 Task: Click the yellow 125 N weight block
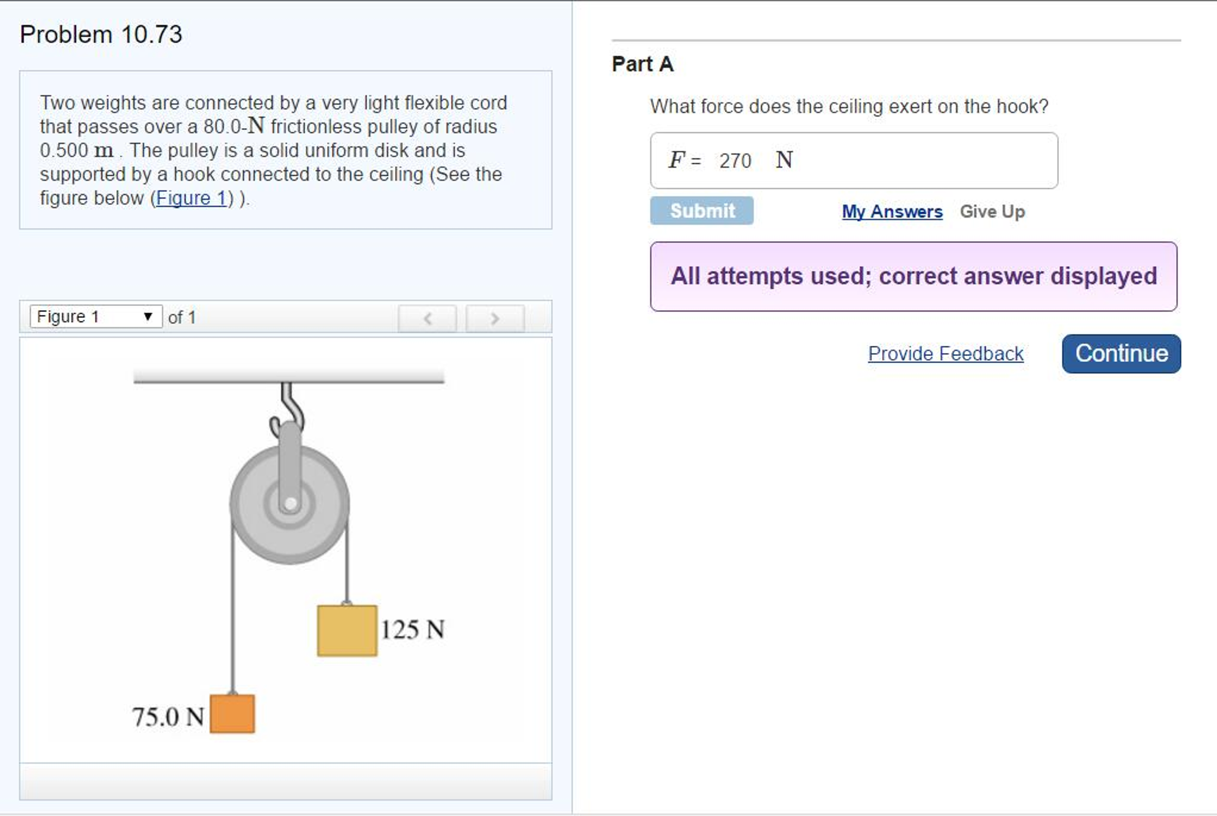(x=347, y=631)
